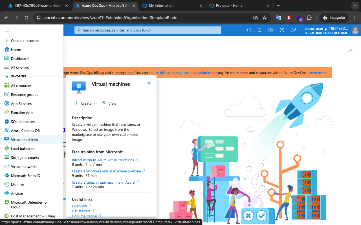Open the Overview useful link
This screenshot has height=225, width=361.
pos(82,206)
